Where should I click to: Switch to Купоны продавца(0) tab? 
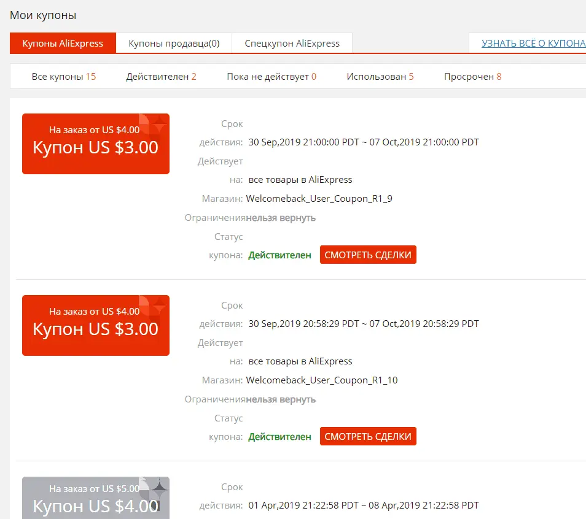[x=174, y=44]
